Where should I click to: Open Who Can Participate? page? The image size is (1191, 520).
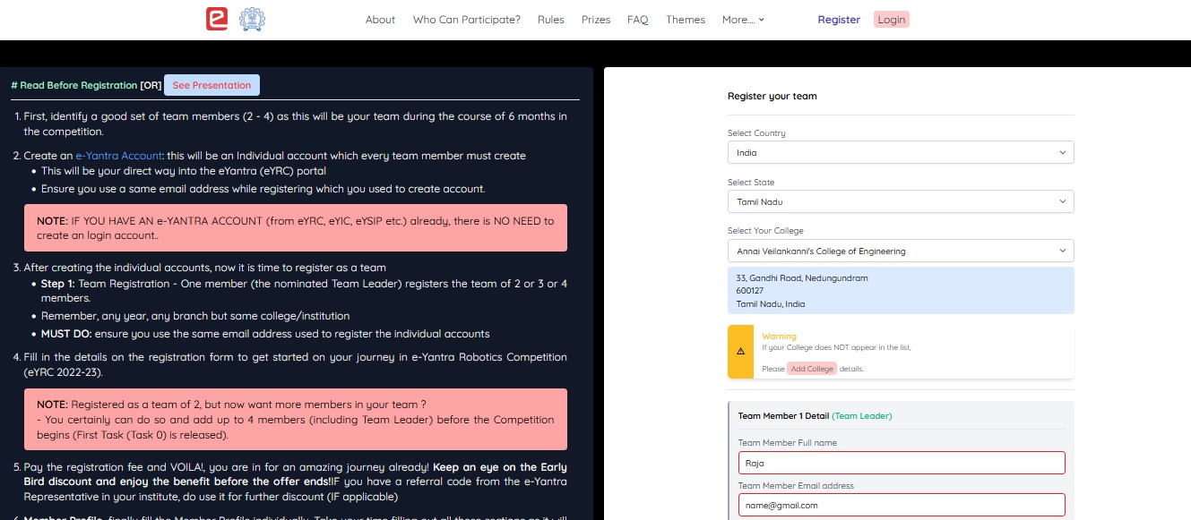tap(466, 20)
